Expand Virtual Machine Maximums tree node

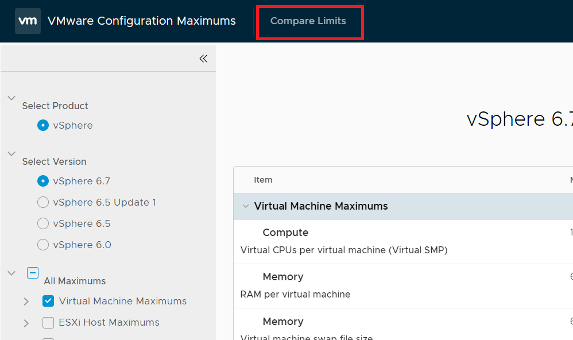26,302
